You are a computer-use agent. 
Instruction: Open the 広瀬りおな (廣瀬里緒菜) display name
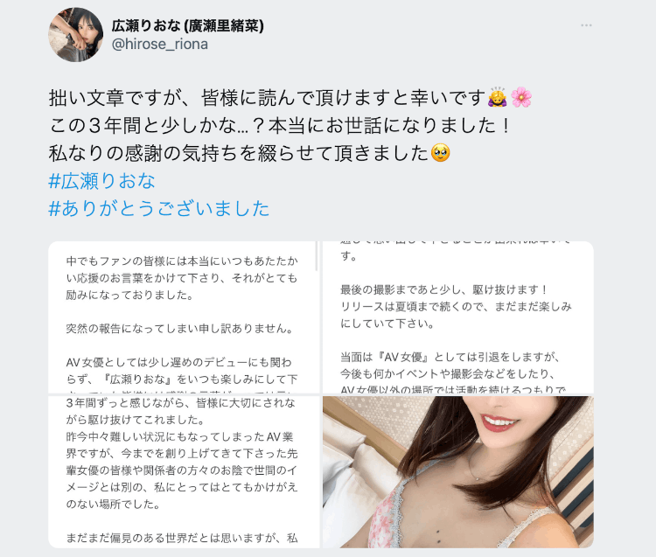(187, 26)
